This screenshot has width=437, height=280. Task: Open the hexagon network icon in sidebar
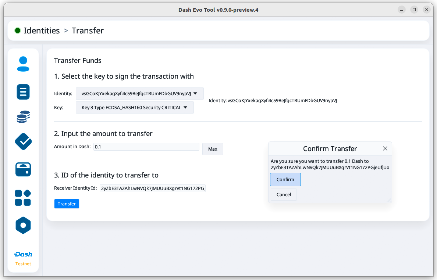(x=23, y=225)
